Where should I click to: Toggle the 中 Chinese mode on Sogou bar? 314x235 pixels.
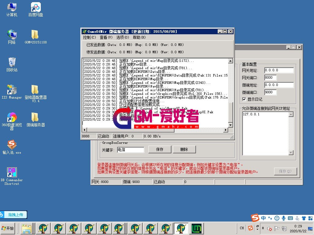(264, 218)
